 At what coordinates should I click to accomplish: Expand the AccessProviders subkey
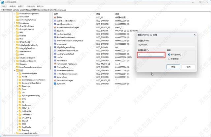17,74
